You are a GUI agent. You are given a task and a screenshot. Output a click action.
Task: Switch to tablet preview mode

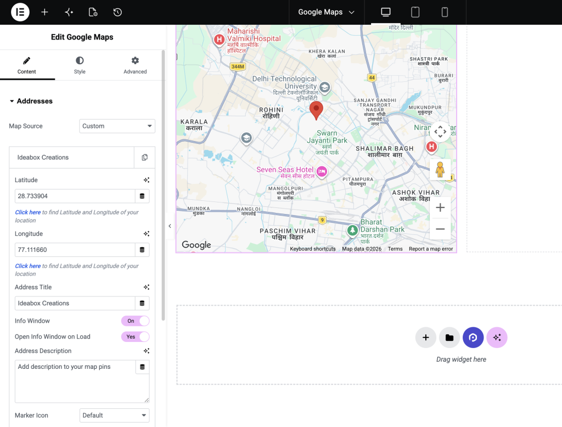(x=415, y=12)
